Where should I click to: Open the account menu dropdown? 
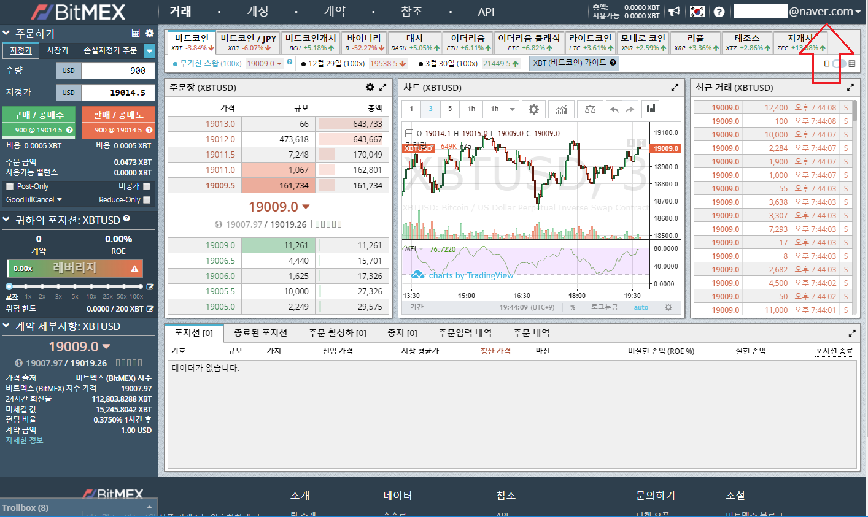826,11
